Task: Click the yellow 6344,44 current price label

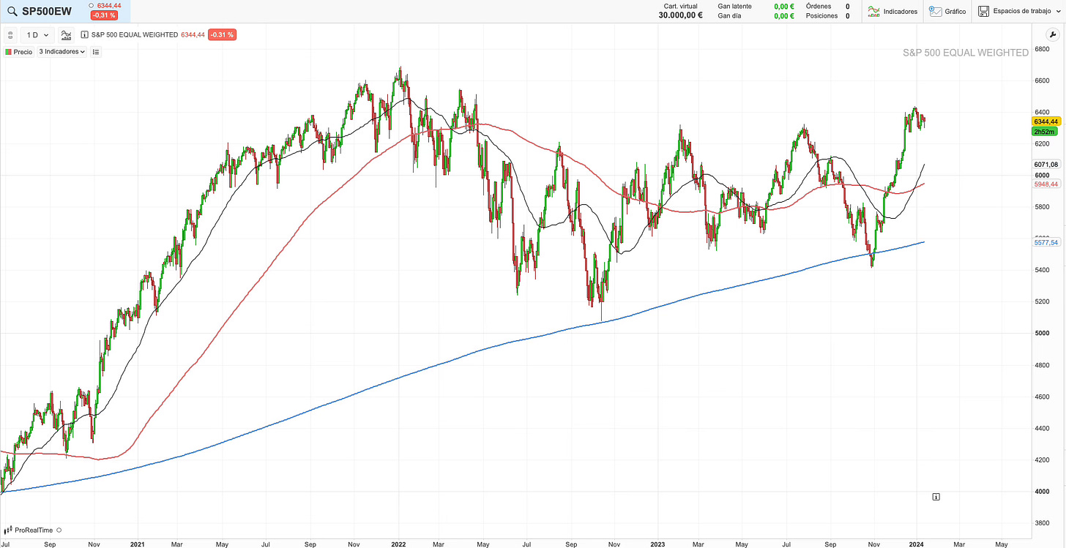Action: coord(1045,121)
